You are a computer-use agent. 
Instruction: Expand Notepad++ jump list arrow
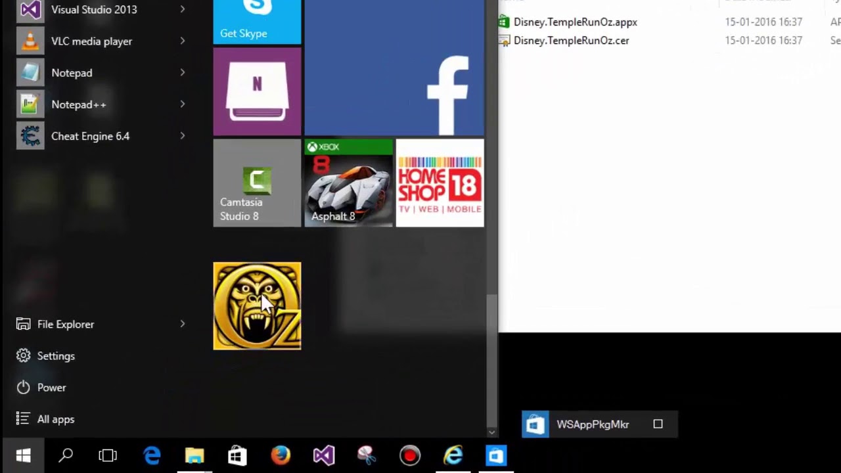[x=183, y=104]
